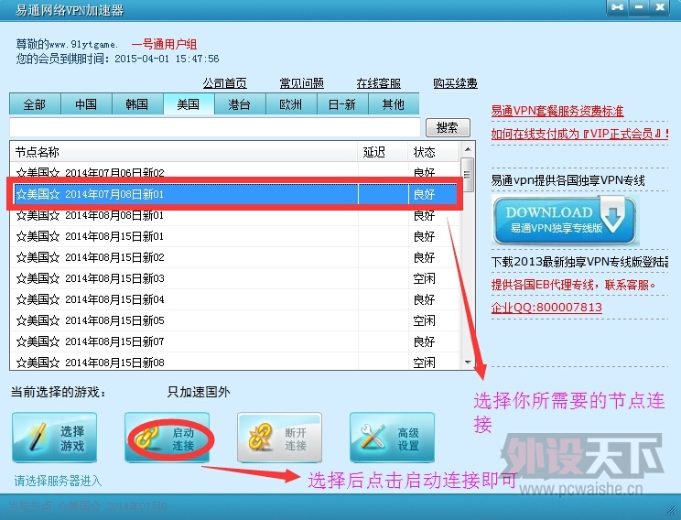This screenshot has height=520, width=681.
Task: Select node 2014年07月06日新02
Action: (234, 172)
